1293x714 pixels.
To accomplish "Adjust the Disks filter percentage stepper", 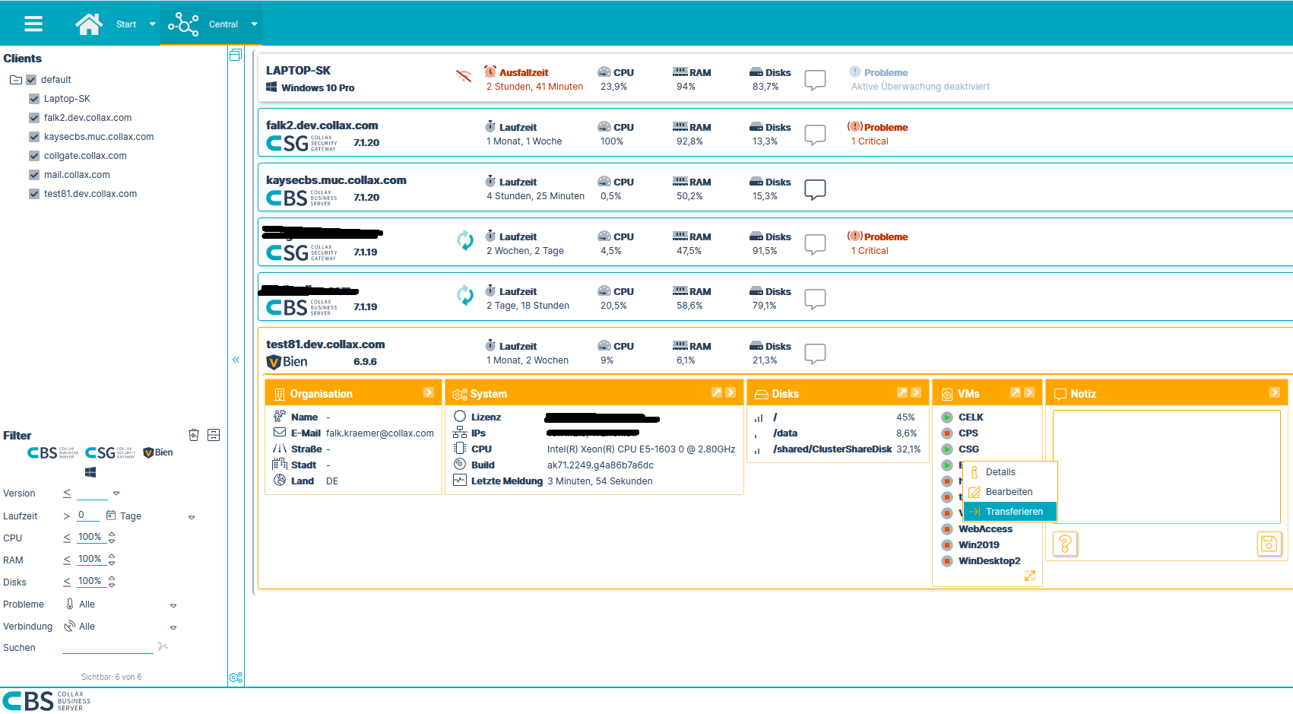I will tap(112, 582).
